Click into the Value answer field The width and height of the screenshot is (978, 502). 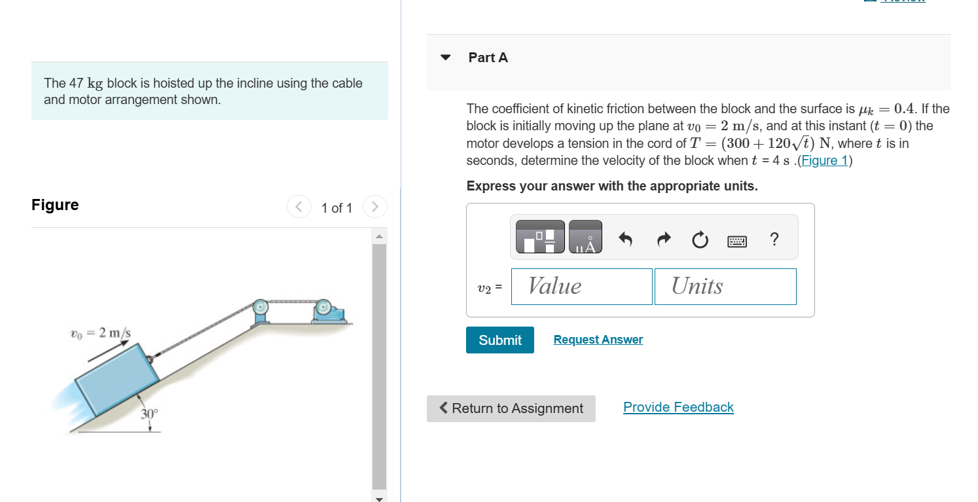(581, 286)
